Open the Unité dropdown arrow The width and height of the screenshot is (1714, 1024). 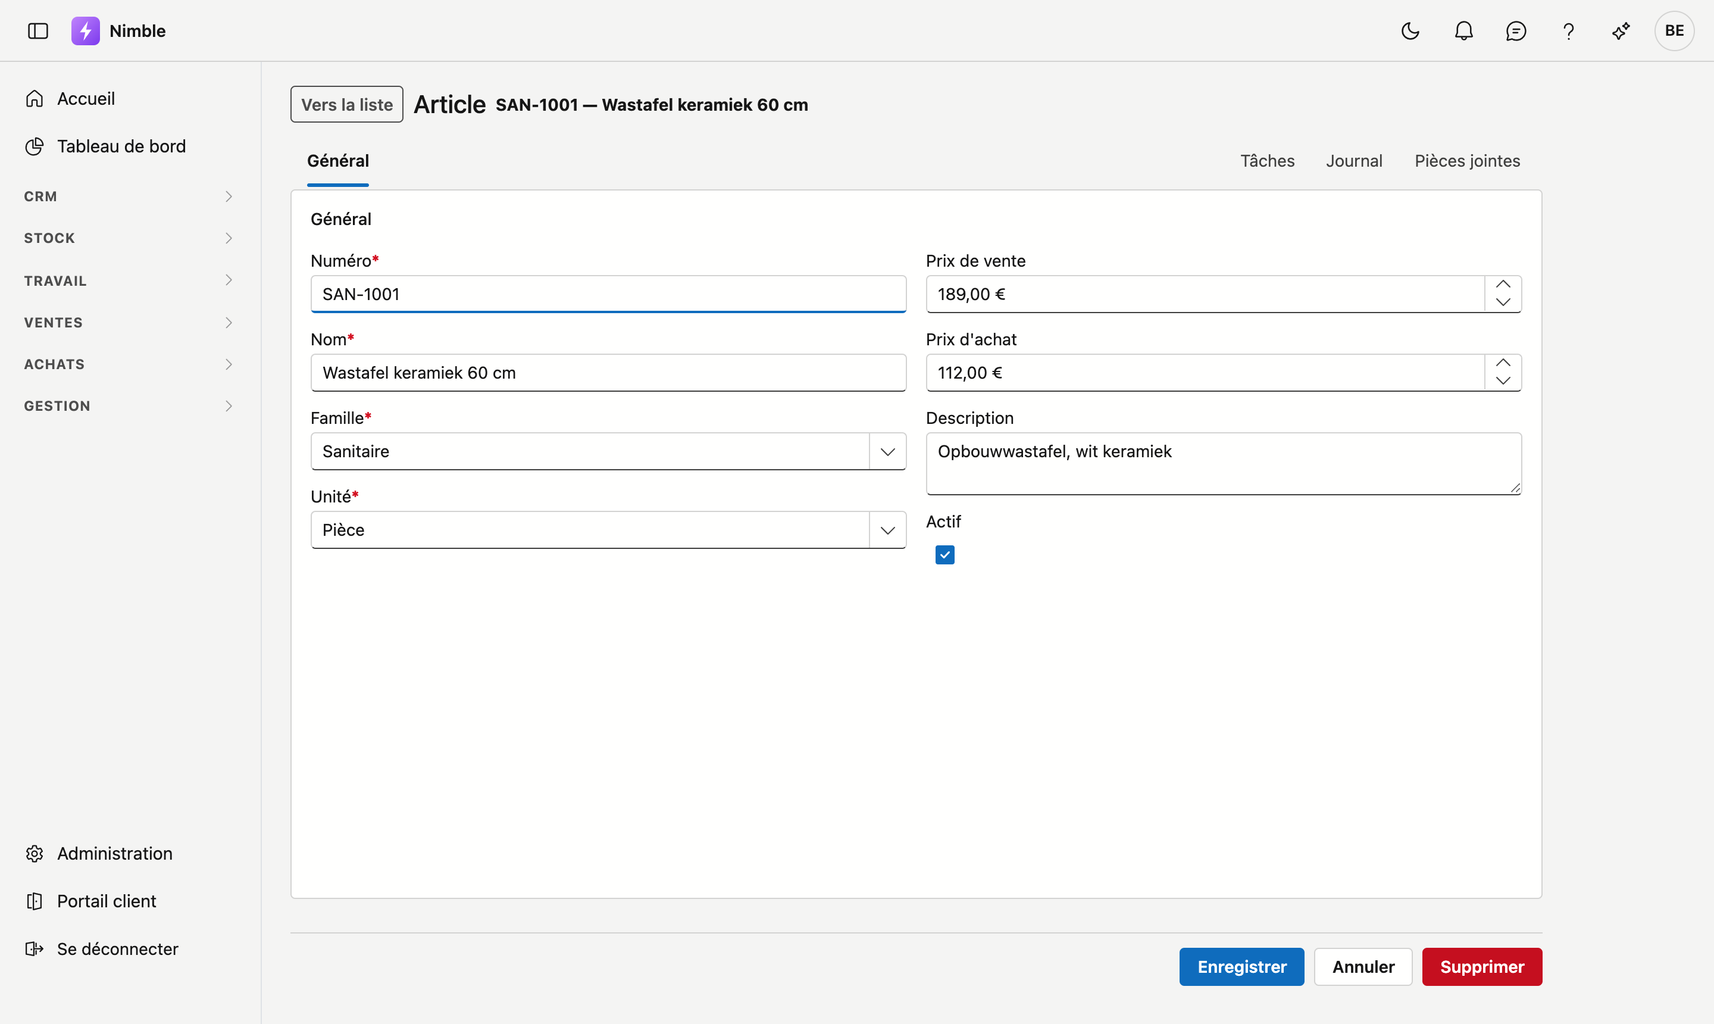click(x=888, y=530)
